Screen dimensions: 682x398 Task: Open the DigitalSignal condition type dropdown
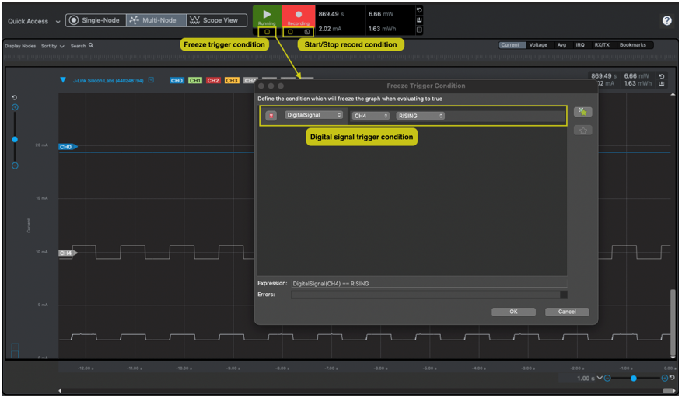point(314,116)
